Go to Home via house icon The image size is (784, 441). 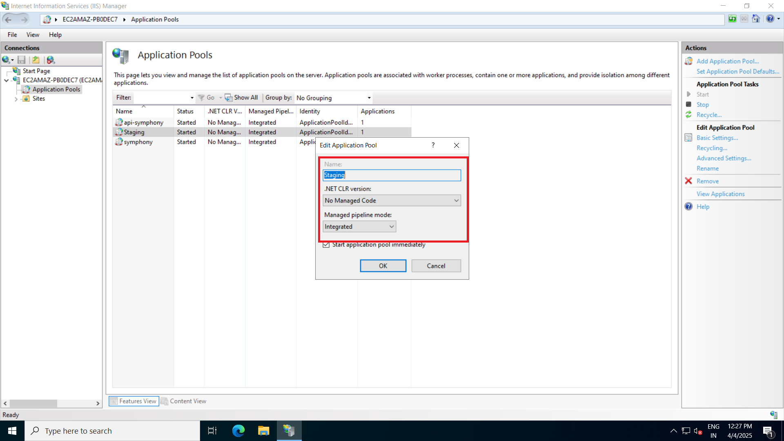[x=756, y=19]
